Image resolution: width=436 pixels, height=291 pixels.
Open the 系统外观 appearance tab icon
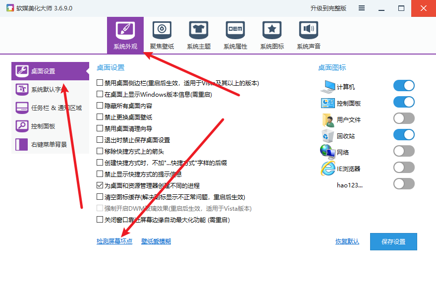[125, 30]
